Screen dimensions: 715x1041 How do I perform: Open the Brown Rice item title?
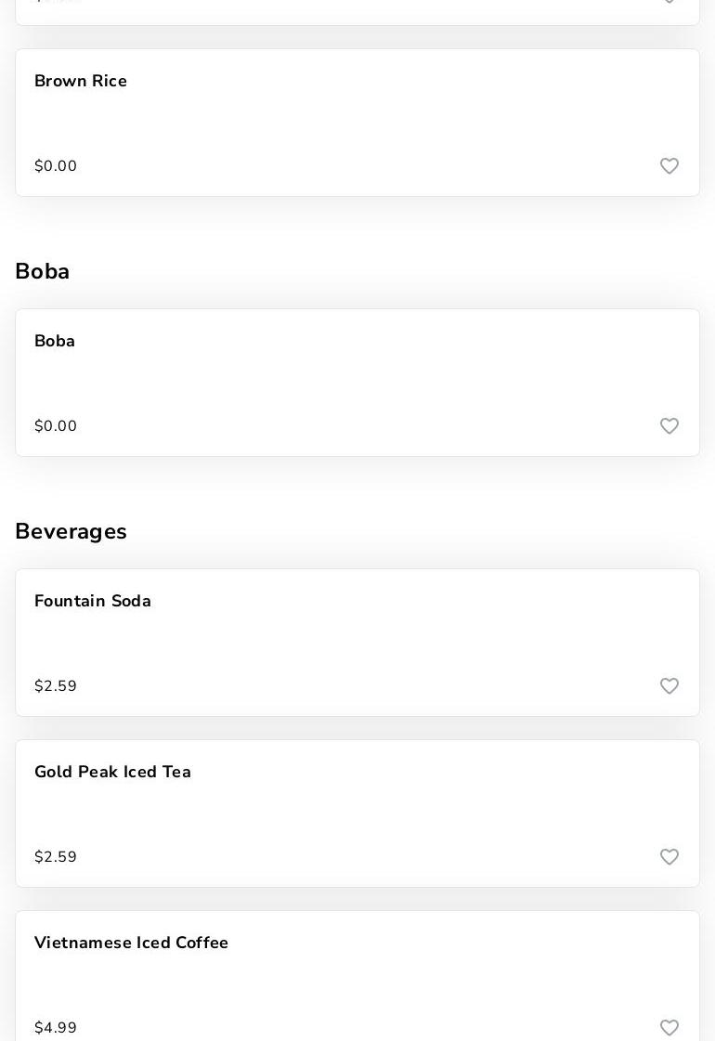(81, 82)
